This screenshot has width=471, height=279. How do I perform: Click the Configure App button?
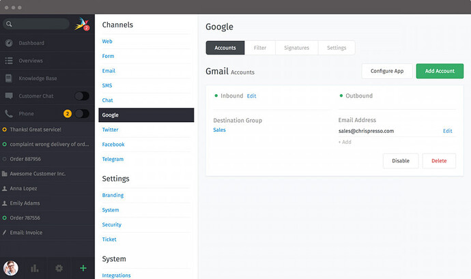(387, 71)
